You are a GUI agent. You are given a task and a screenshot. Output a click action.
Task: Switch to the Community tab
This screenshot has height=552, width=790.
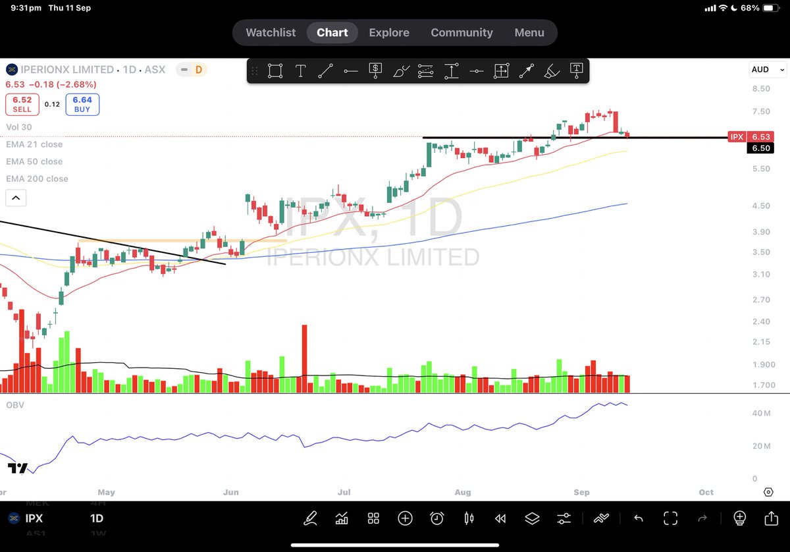point(461,32)
